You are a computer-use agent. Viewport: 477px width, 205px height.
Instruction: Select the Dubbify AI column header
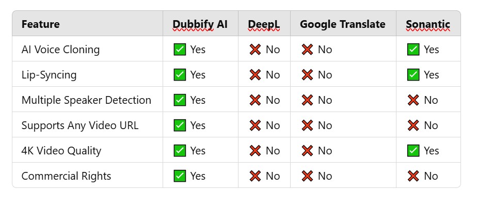coord(200,24)
